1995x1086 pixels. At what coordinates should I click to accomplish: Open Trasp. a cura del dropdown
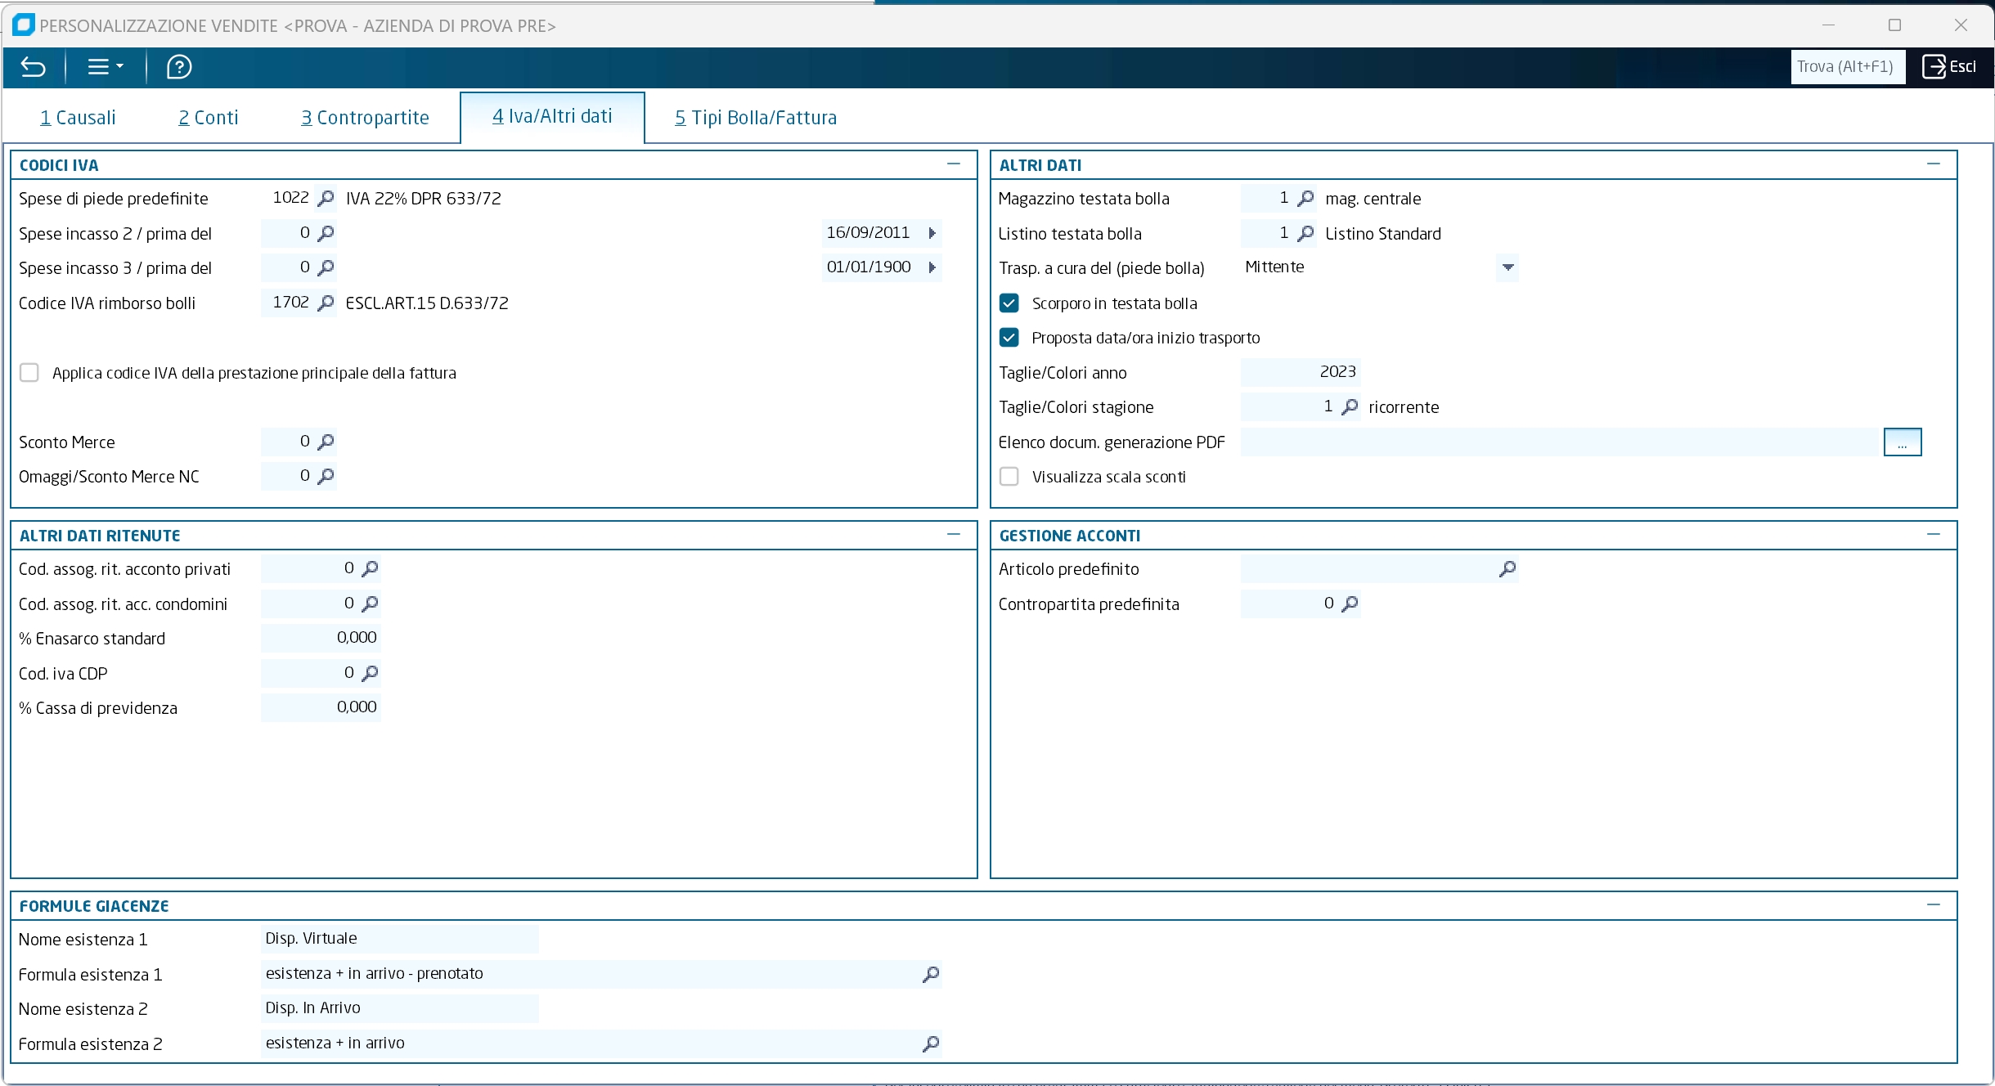point(1507,267)
